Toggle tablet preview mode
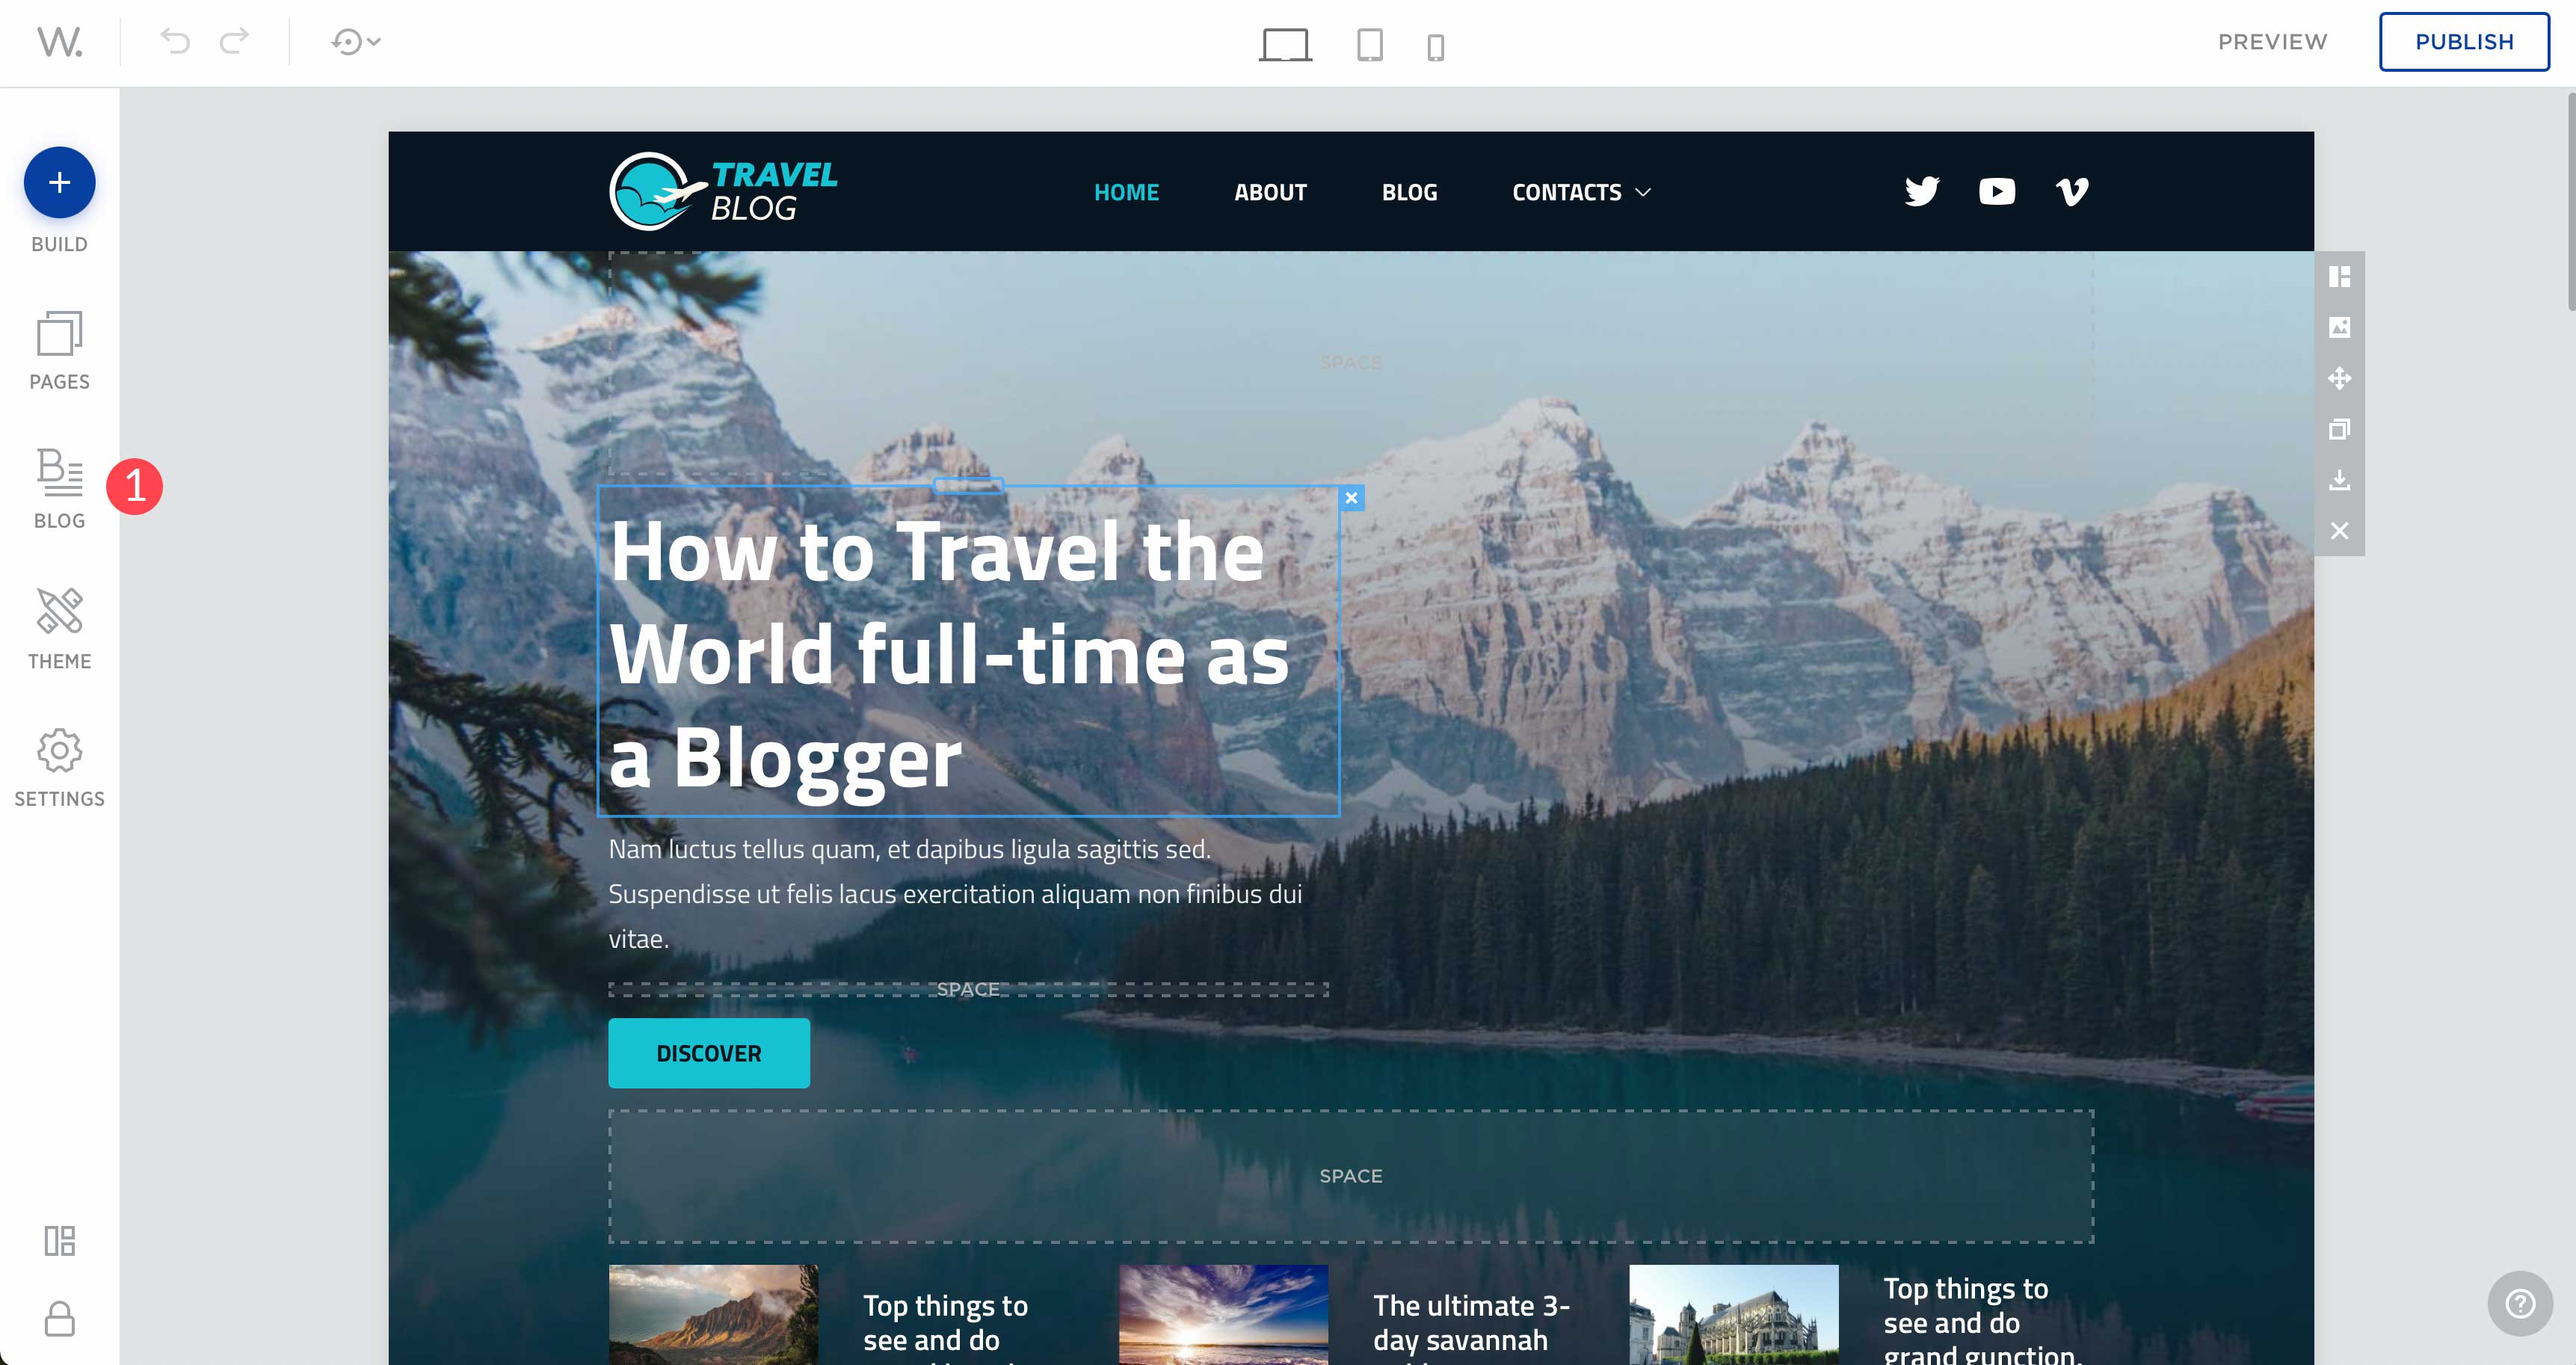This screenshot has height=1365, width=2576. (1368, 43)
